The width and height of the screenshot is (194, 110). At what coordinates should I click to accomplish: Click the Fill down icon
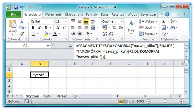point(164,28)
